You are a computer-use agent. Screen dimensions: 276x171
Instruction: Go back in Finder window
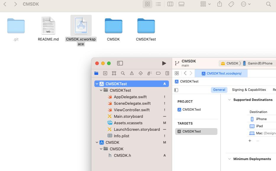point(5,4)
